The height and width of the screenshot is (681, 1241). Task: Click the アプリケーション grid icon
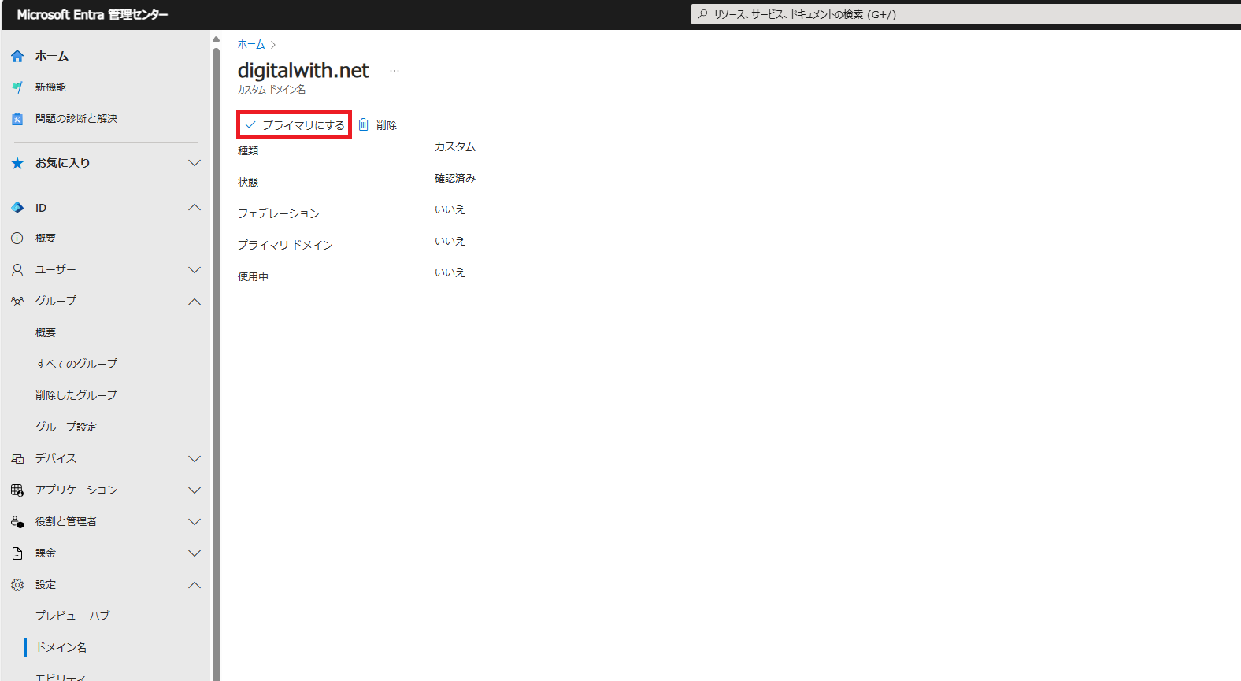17,490
